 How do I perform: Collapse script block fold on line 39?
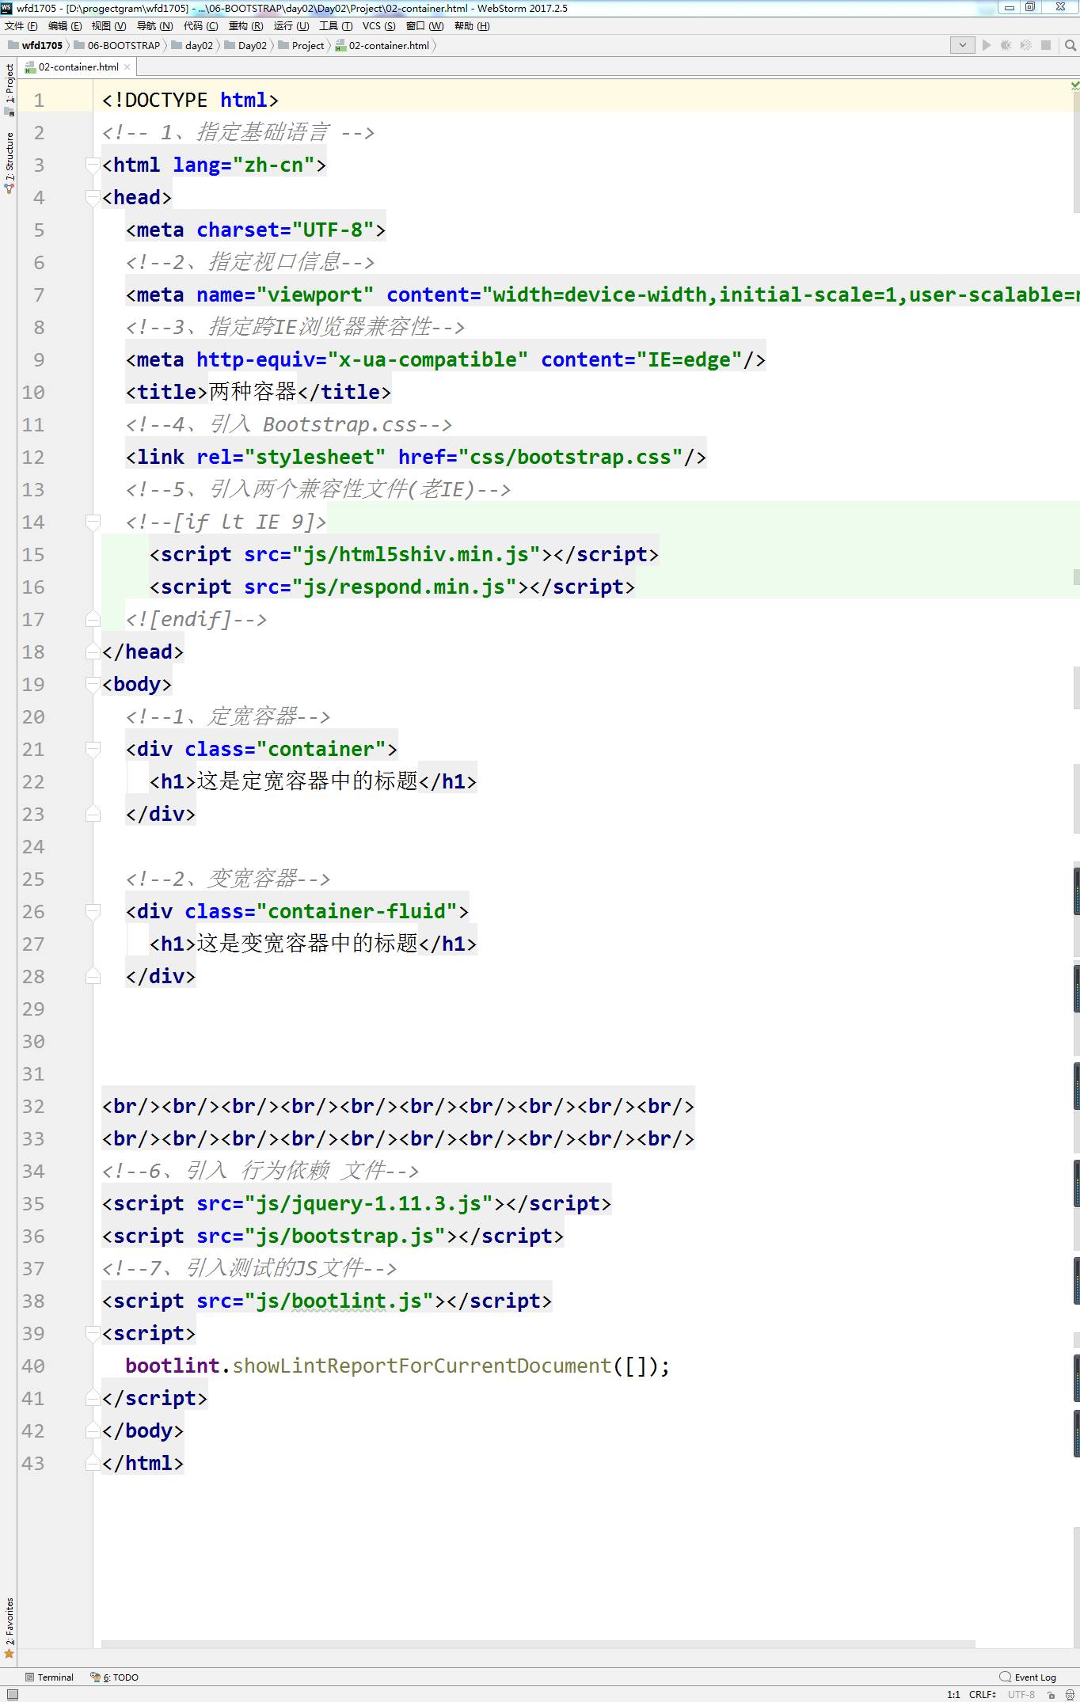pos(93,1333)
